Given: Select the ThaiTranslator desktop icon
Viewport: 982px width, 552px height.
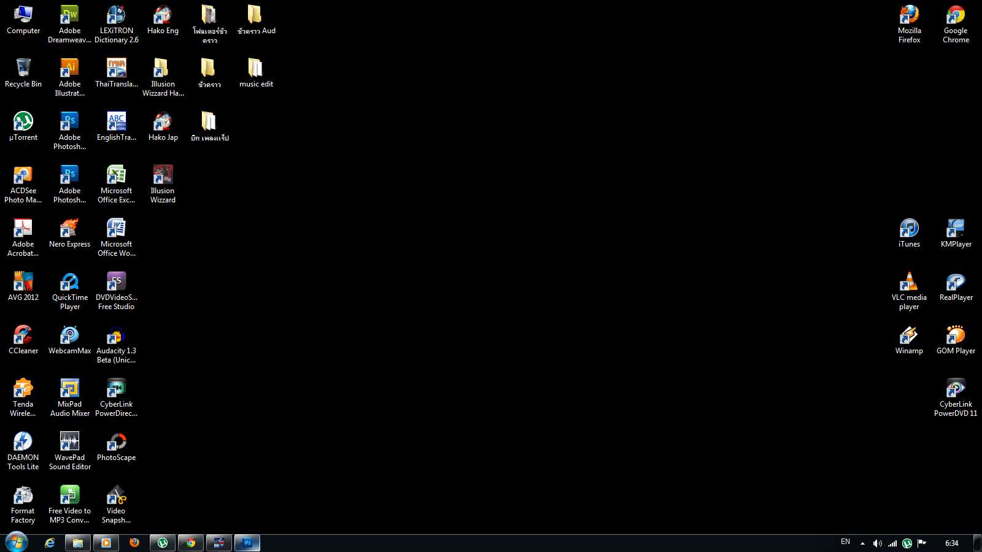Looking at the screenshot, I should 117,73.
